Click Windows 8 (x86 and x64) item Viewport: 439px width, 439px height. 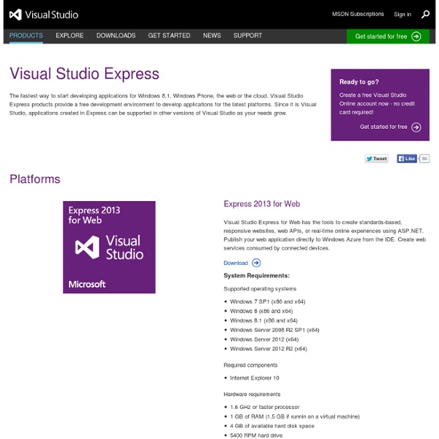click(x=261, y=311)
